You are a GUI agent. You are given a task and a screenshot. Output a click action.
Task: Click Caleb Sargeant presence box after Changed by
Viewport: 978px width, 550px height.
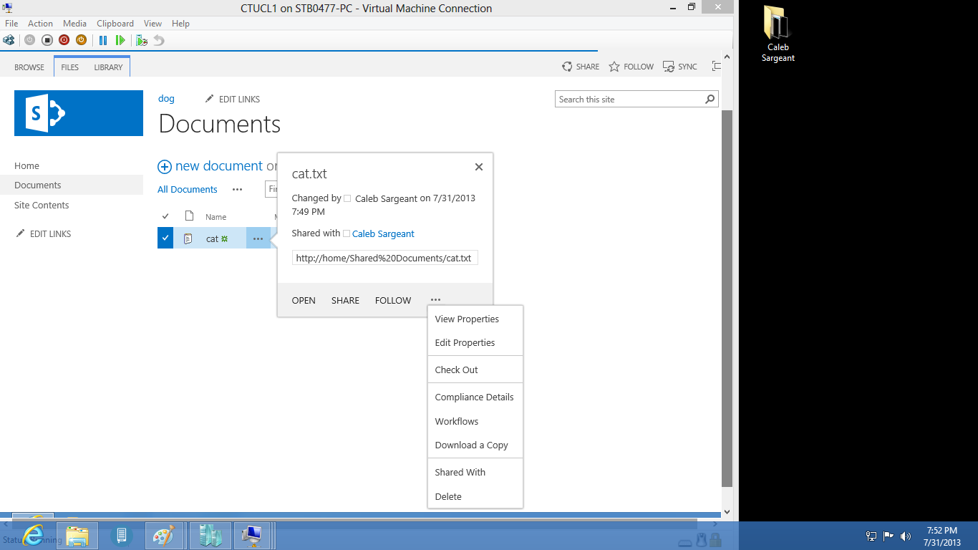tap(347, 198)
